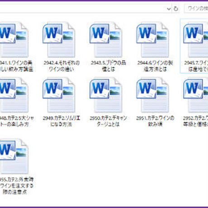Click file name text 2945.7.ワイン
The width and height of the screenshot is (208, 208).
tap(196, 66)
